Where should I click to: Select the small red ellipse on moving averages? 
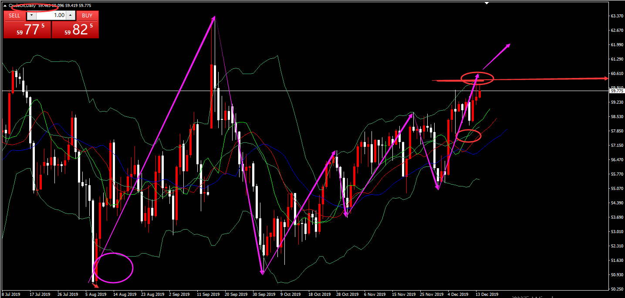coord(468,136)
